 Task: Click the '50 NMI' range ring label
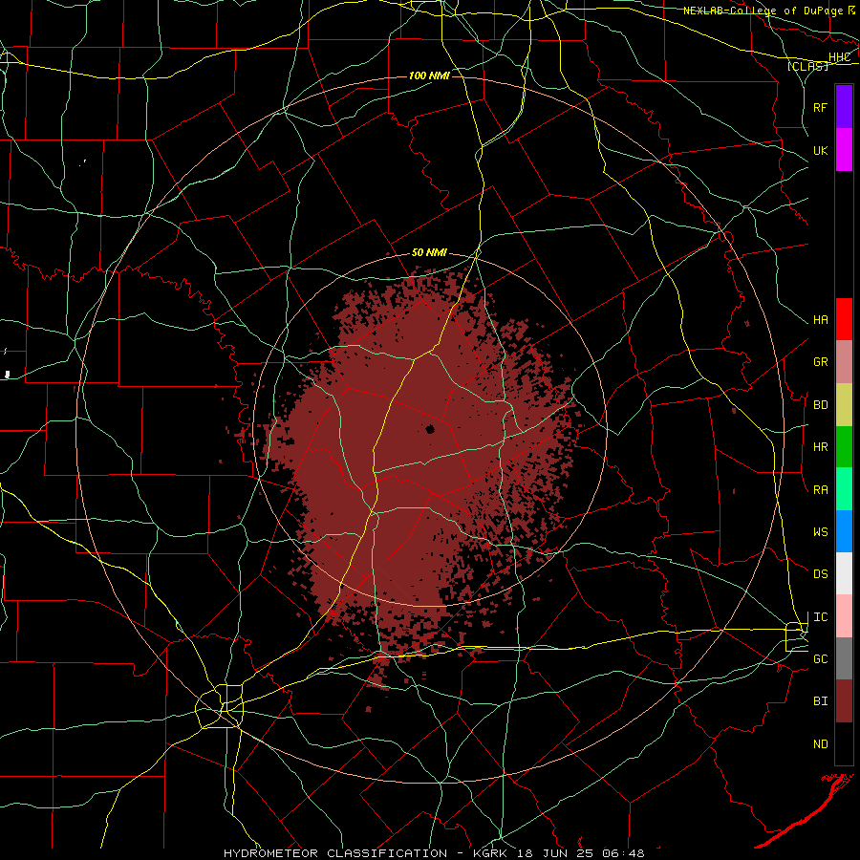(x=429, y=252)
